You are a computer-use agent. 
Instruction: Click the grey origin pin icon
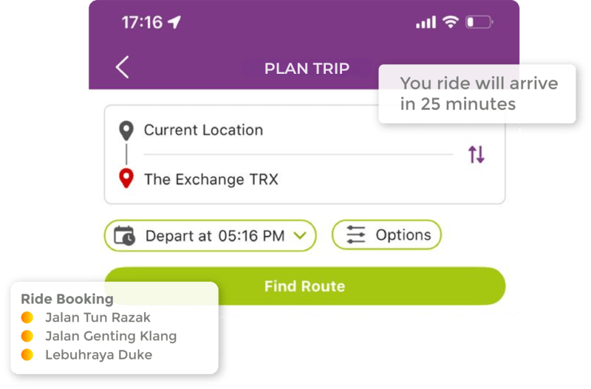126,131
